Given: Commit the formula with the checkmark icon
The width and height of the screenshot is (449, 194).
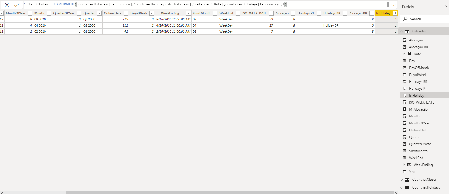Looking at the screenshot, I should (17, 5).
